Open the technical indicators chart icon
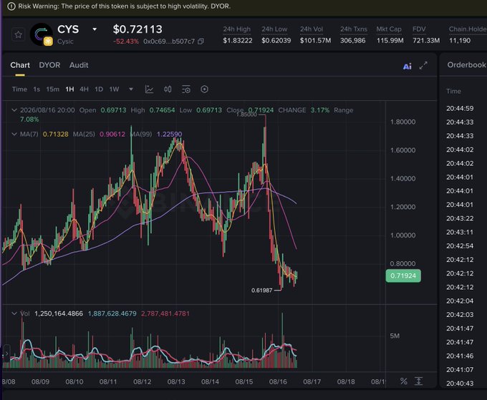Image resolution: width=487 pixels, height=400 pixels. (x=149, y=89)
